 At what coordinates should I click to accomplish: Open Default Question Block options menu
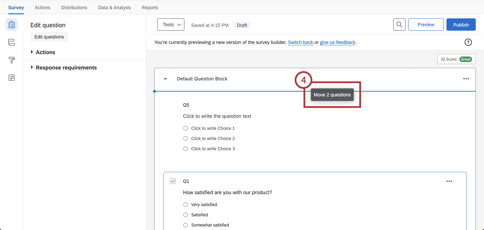tap(466, 79)
